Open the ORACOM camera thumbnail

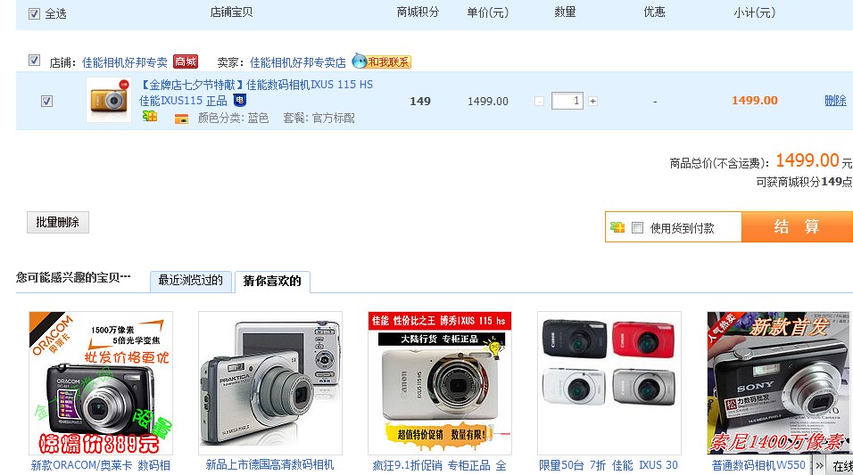pos(101,383)
